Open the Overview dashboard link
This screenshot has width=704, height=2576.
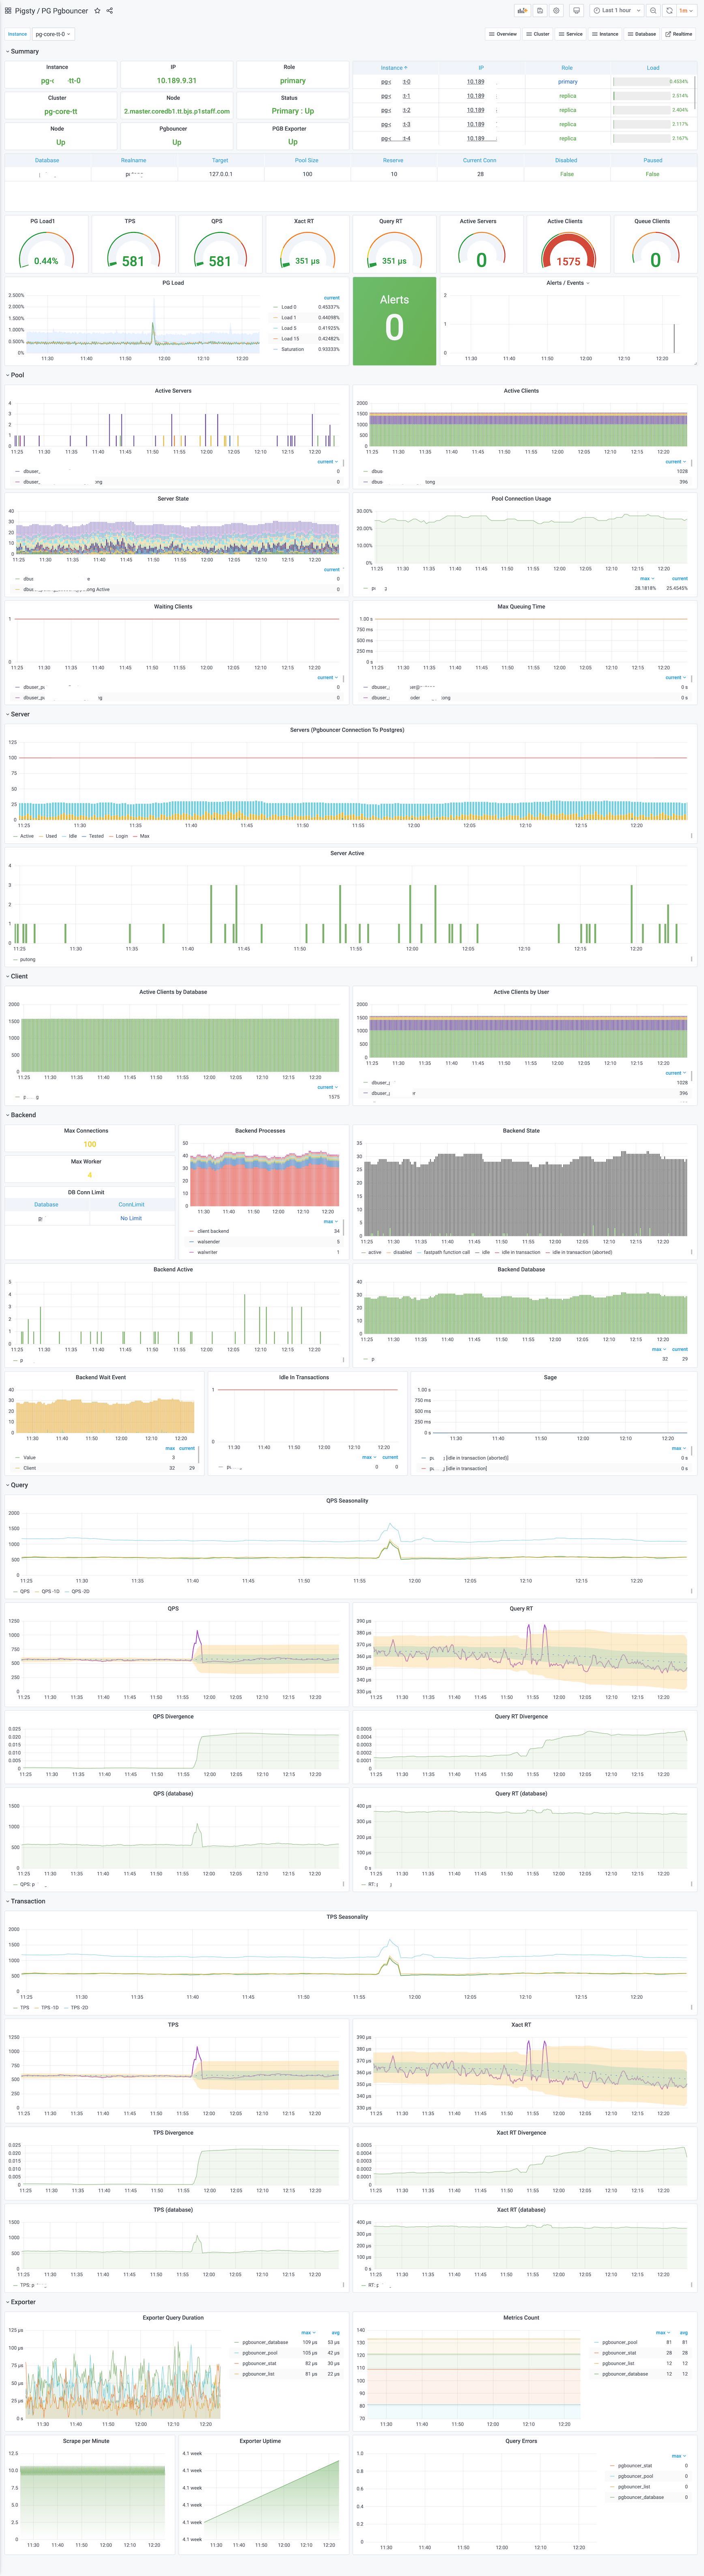coord(503,34)
